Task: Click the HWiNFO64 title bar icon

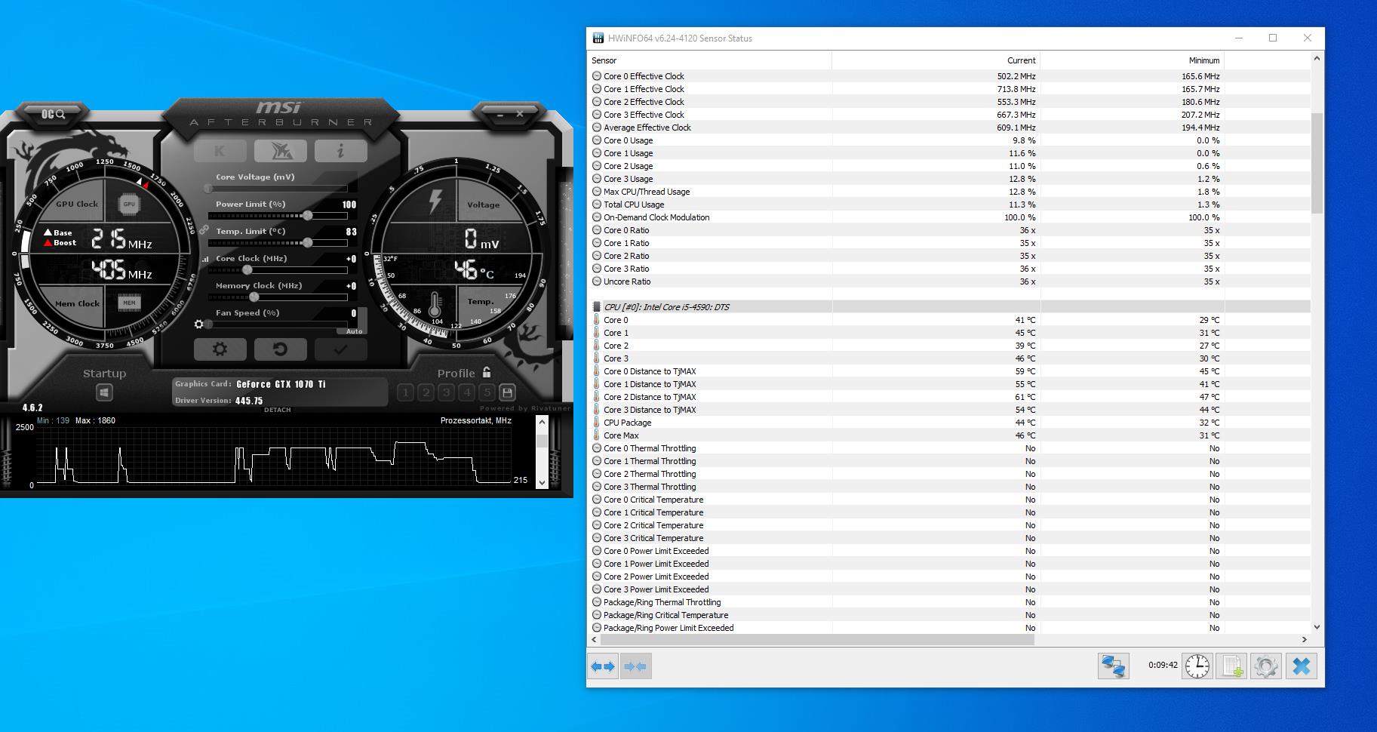Action: pyautogui.click(x=598, y=38)
